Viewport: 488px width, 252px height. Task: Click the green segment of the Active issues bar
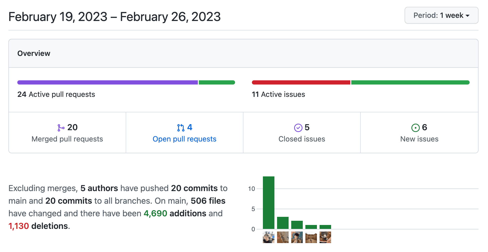410,82
